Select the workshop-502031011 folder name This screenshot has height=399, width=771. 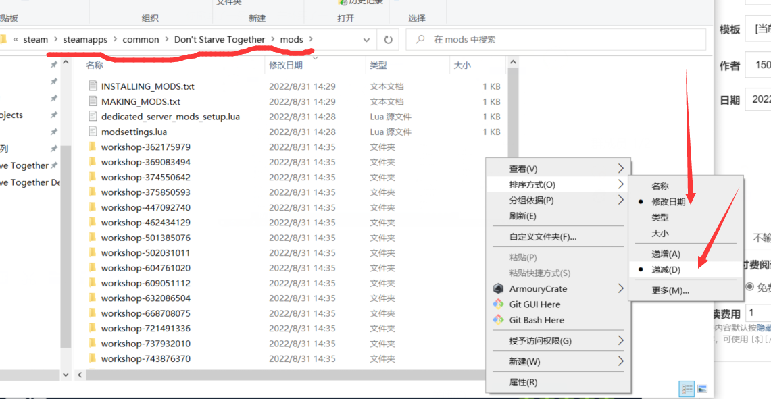click(x=145, y=252)
